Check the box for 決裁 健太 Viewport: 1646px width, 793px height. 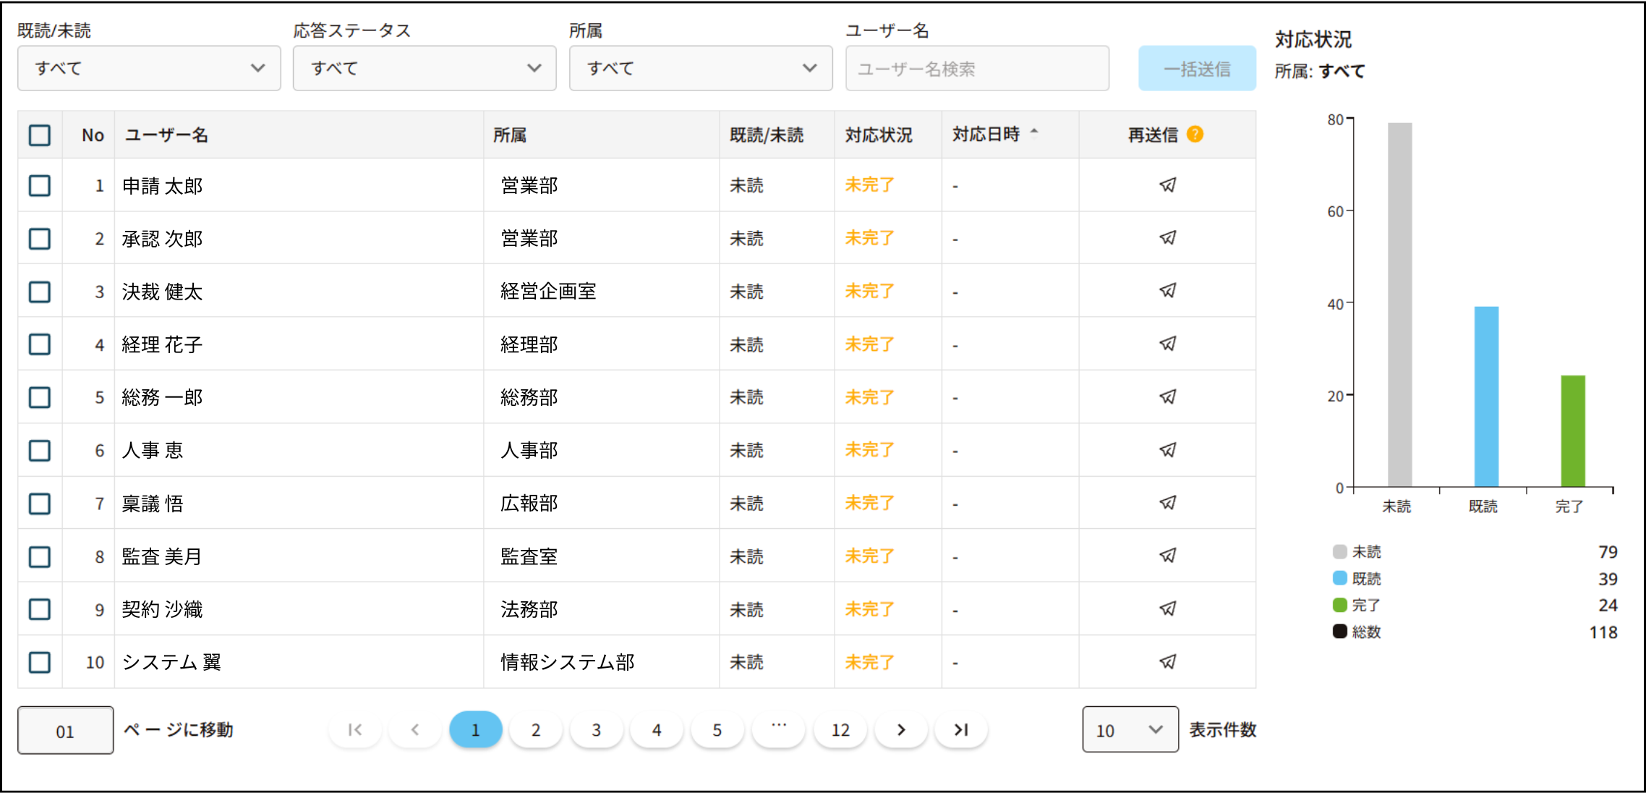(40, 292)
